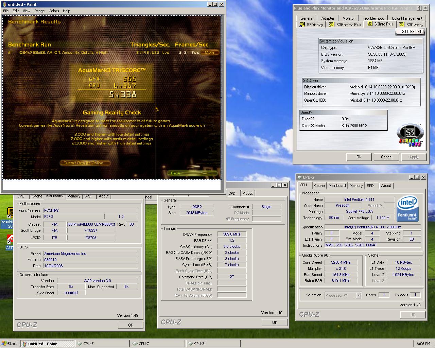
Task: Click the S3Gamma Plus tab icon
Action: tap(332, 24)
